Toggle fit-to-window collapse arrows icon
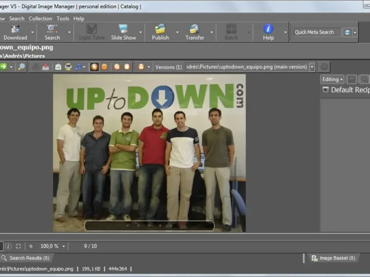Screen dimensions: 370x277 [18, 246]
